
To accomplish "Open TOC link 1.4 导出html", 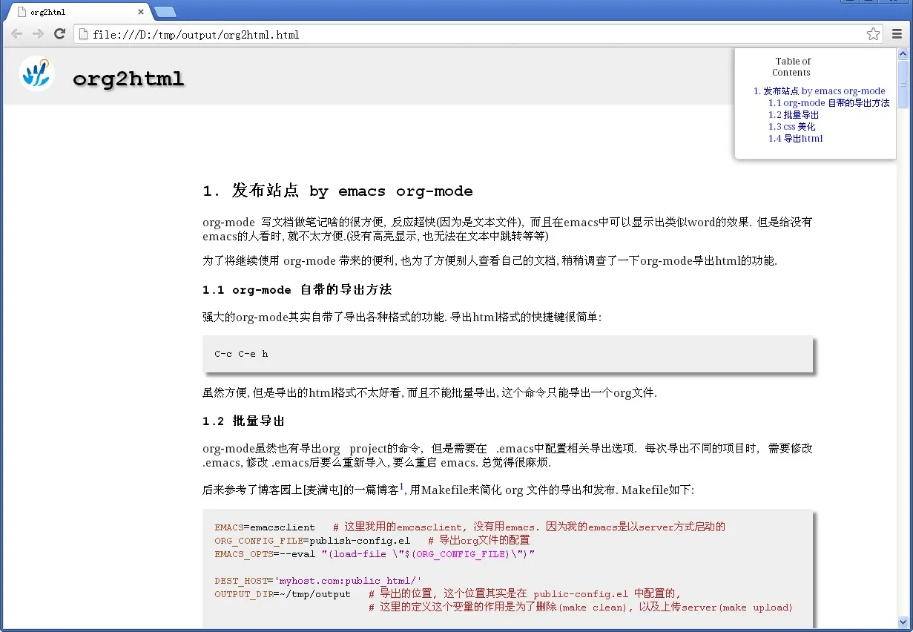I will (x=795, y=139).
